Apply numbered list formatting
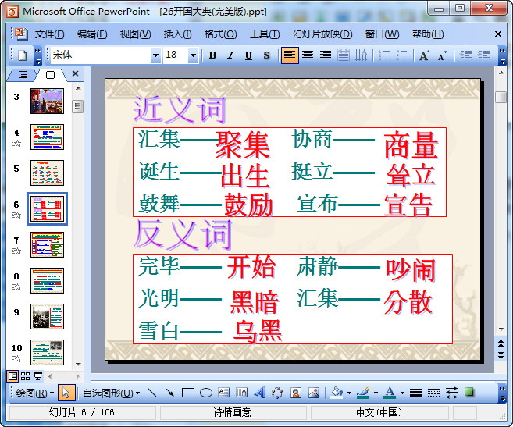 pos(384,55)
